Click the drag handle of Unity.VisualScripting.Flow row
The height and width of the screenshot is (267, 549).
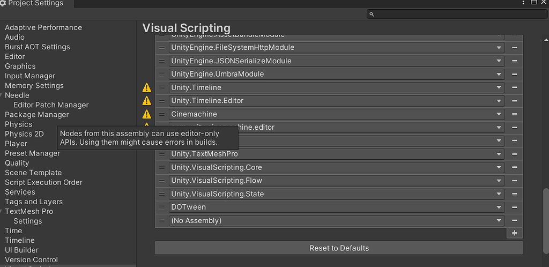click(x=162, y=181)
